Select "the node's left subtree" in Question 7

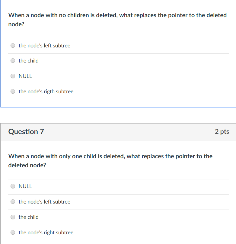pyautogui.click(x=13, y=201)
